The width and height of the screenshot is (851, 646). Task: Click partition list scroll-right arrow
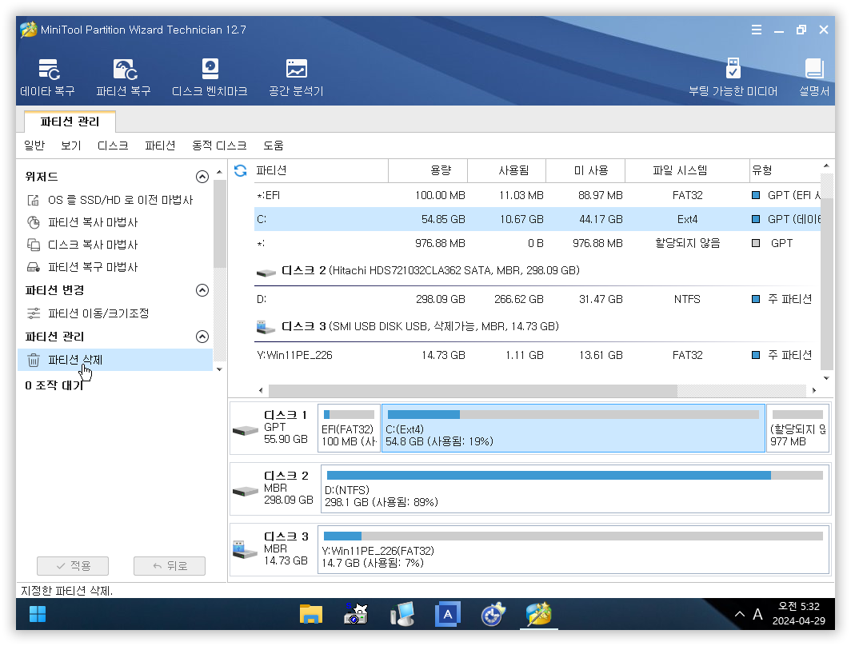(x=813, y=390)
